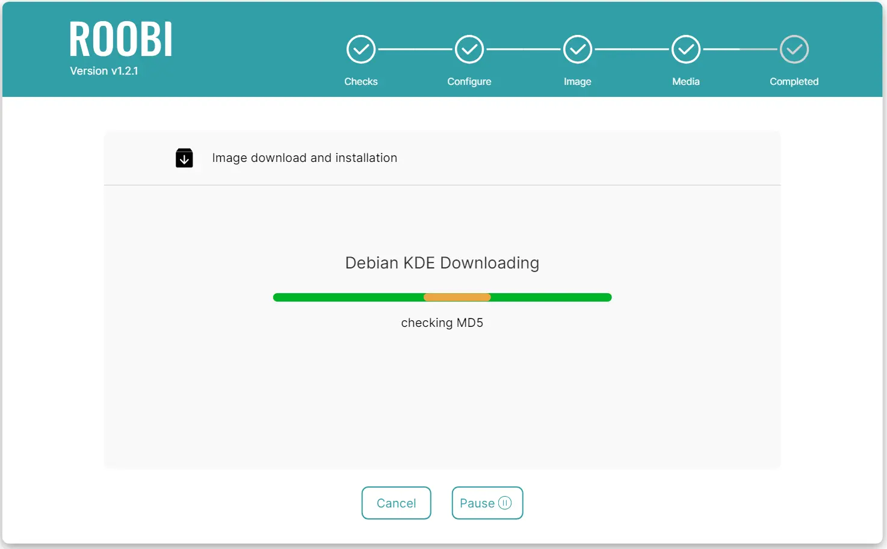This screenshot has height=549, width=887.
Task: Click the 'checking MD5' status text
Action: [442, 323]
